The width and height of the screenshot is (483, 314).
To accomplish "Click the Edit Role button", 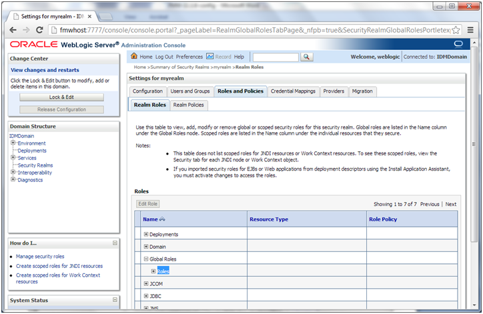I will (x=148, y=204).
